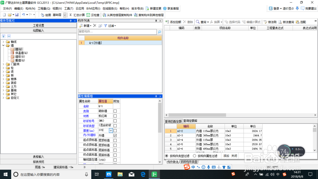Delete component with the X icon
This screenshot has height=179, width=318.
click(95, 25)
